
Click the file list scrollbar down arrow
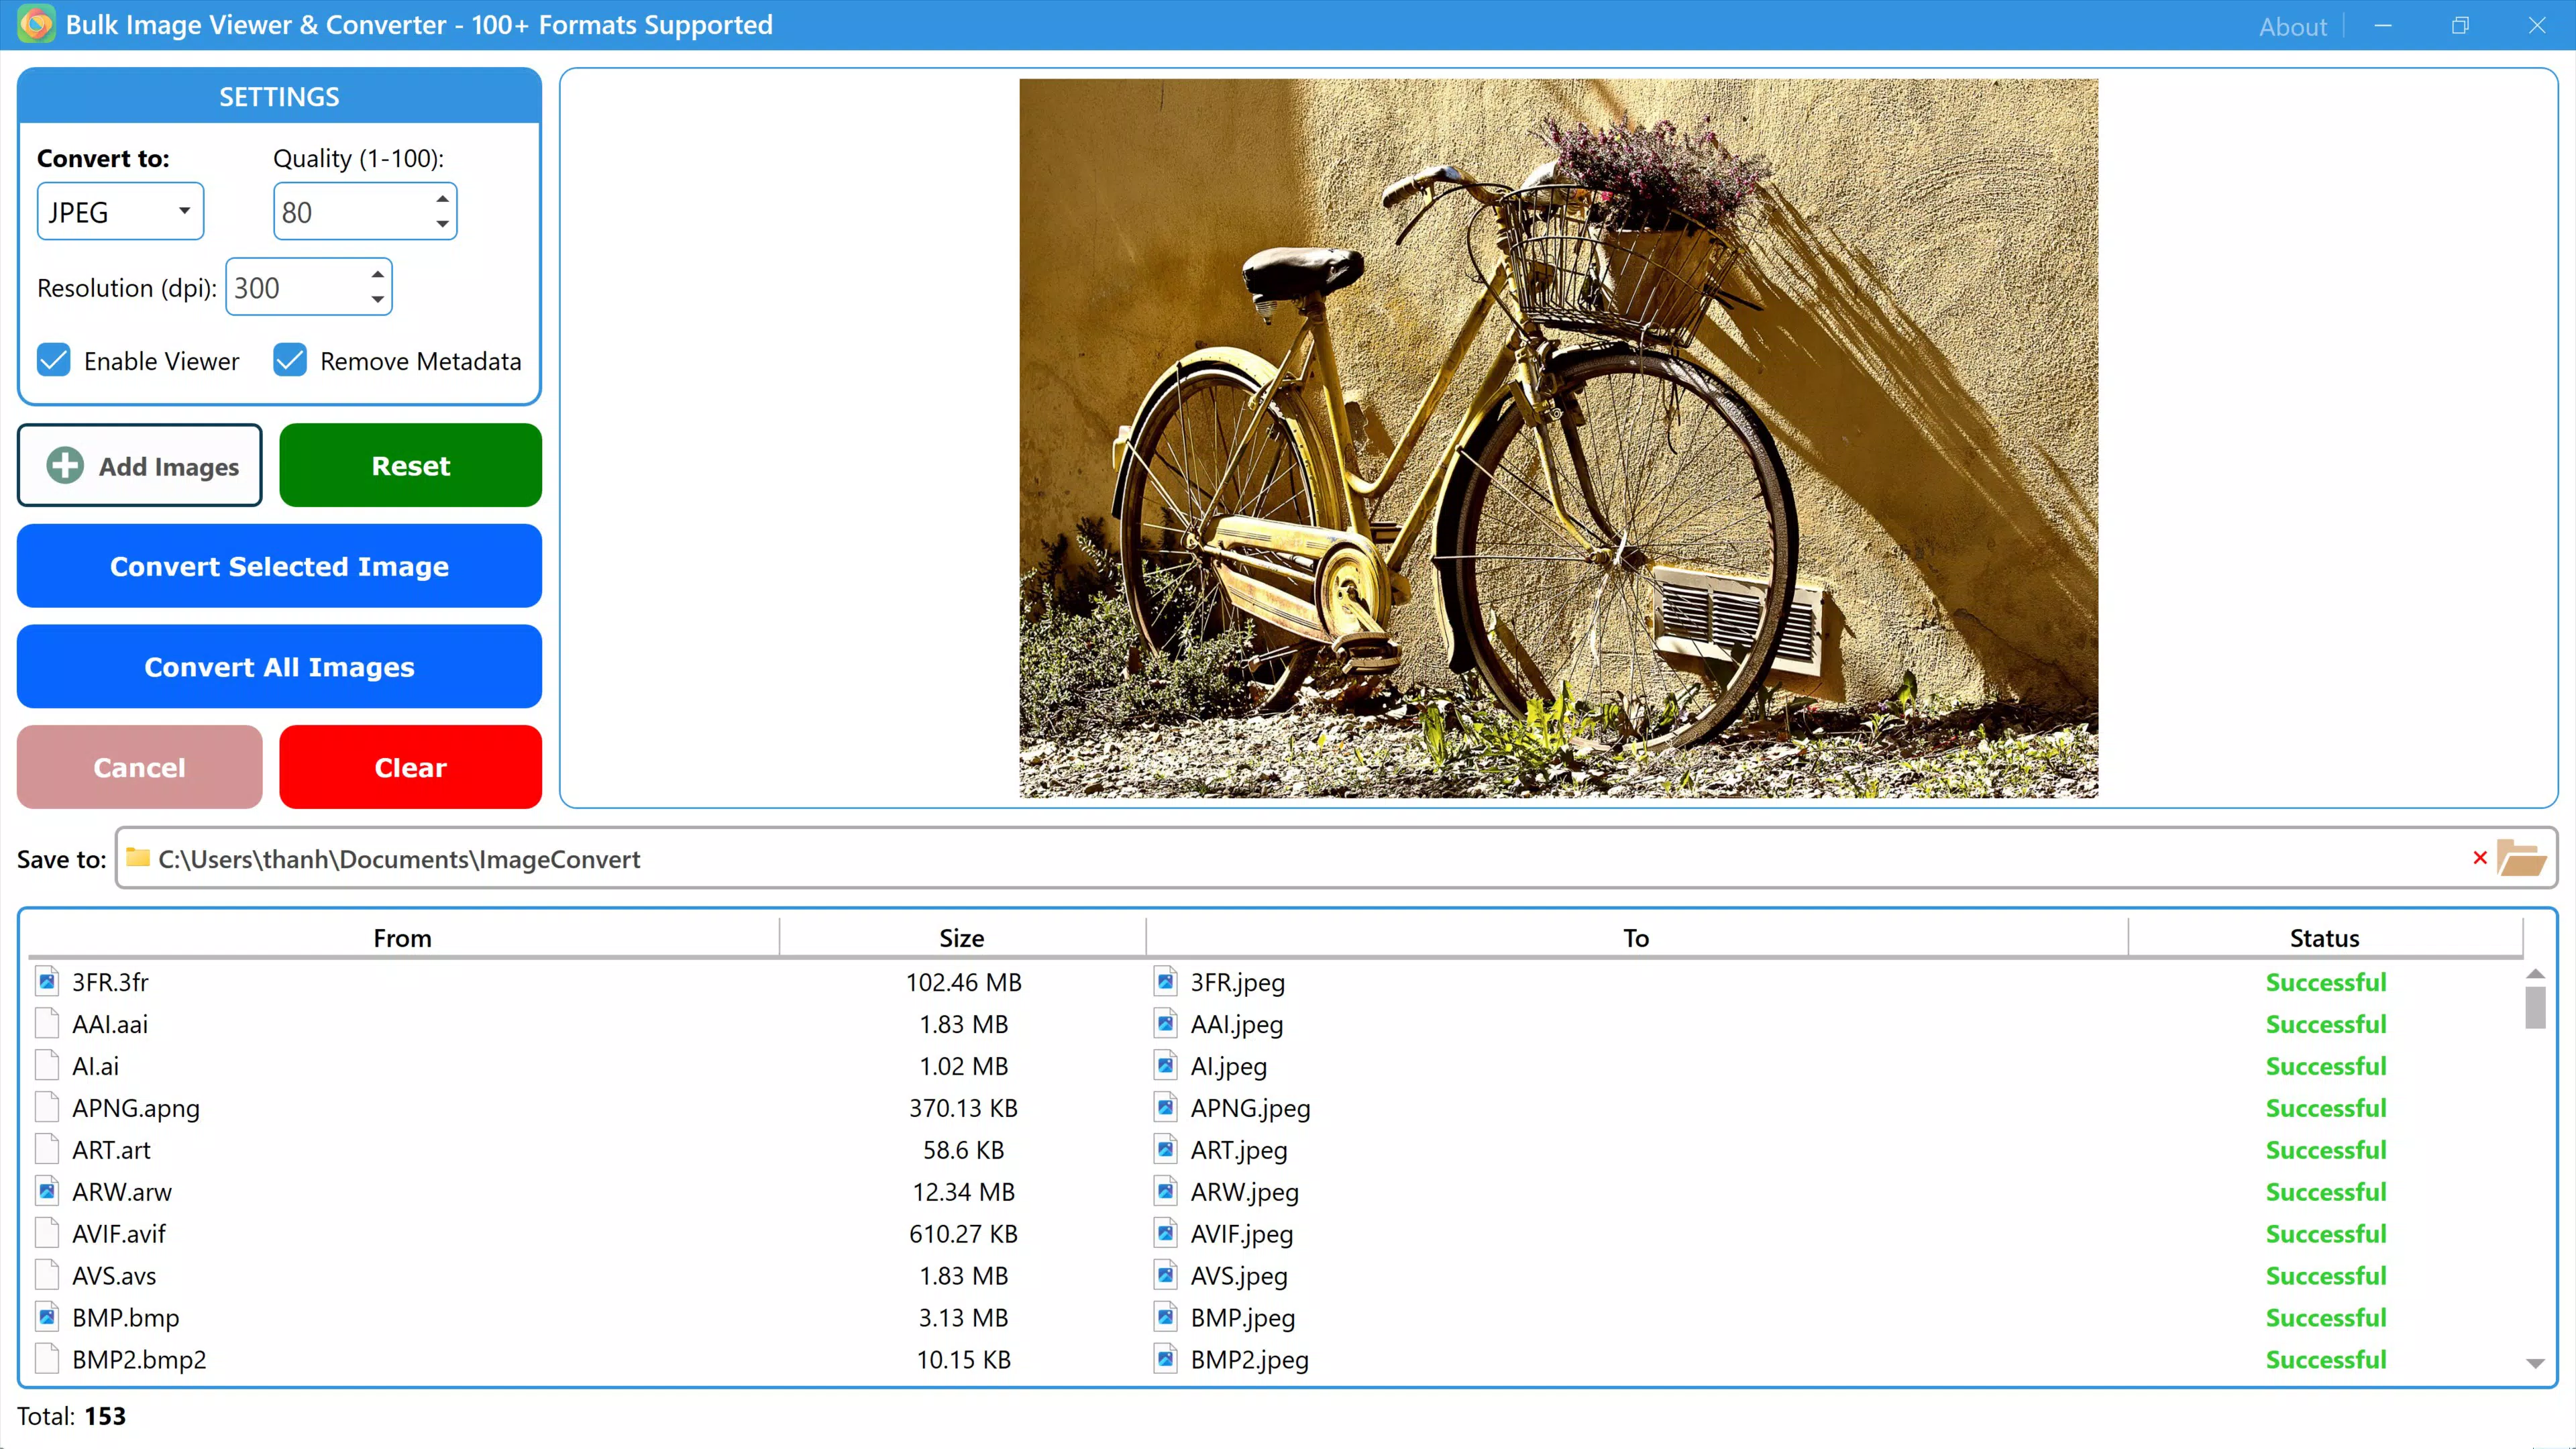2535,1364
